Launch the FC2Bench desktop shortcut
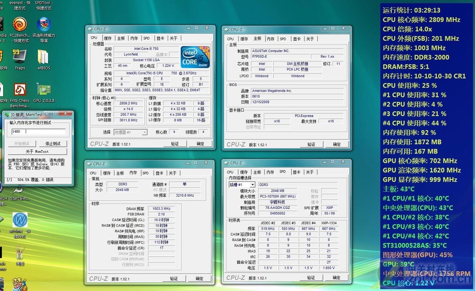Screen dimensions: 475x291 (20, 25)
